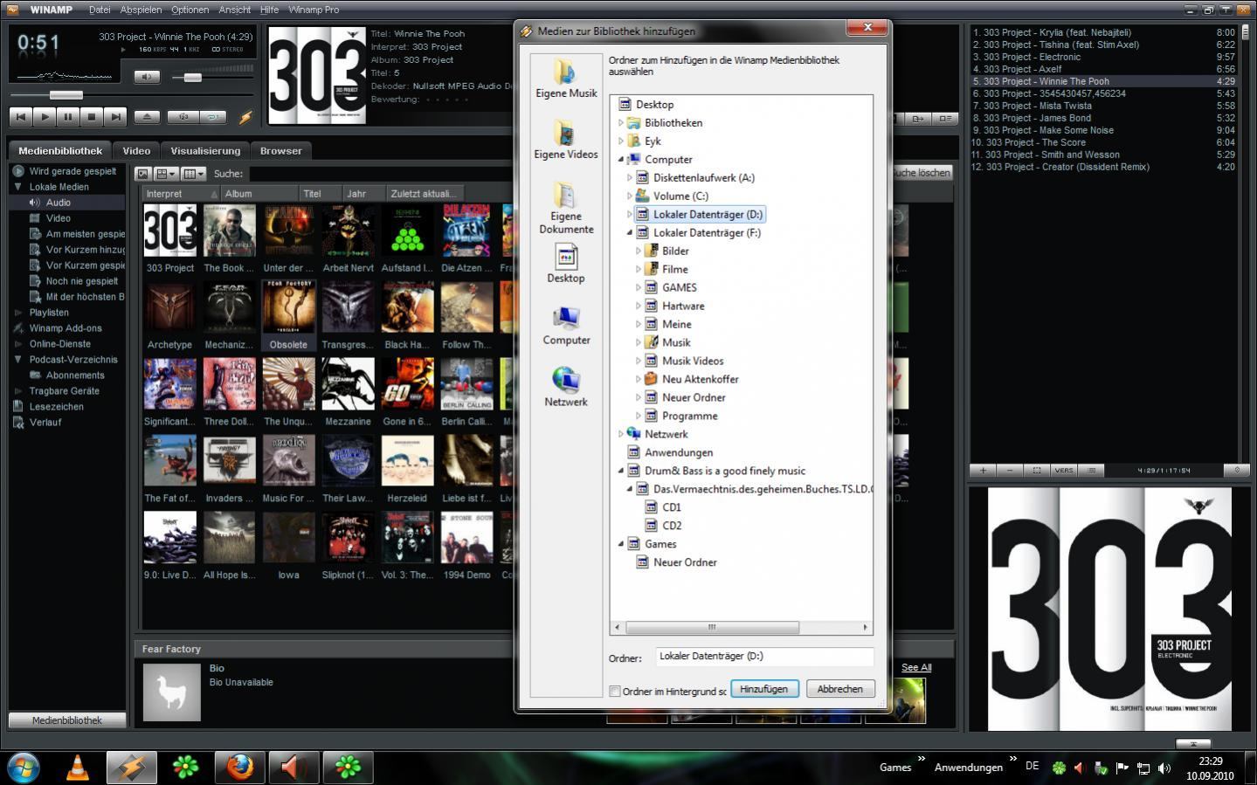
Task: Skip to the next track
Action: [x=115, y=116]
